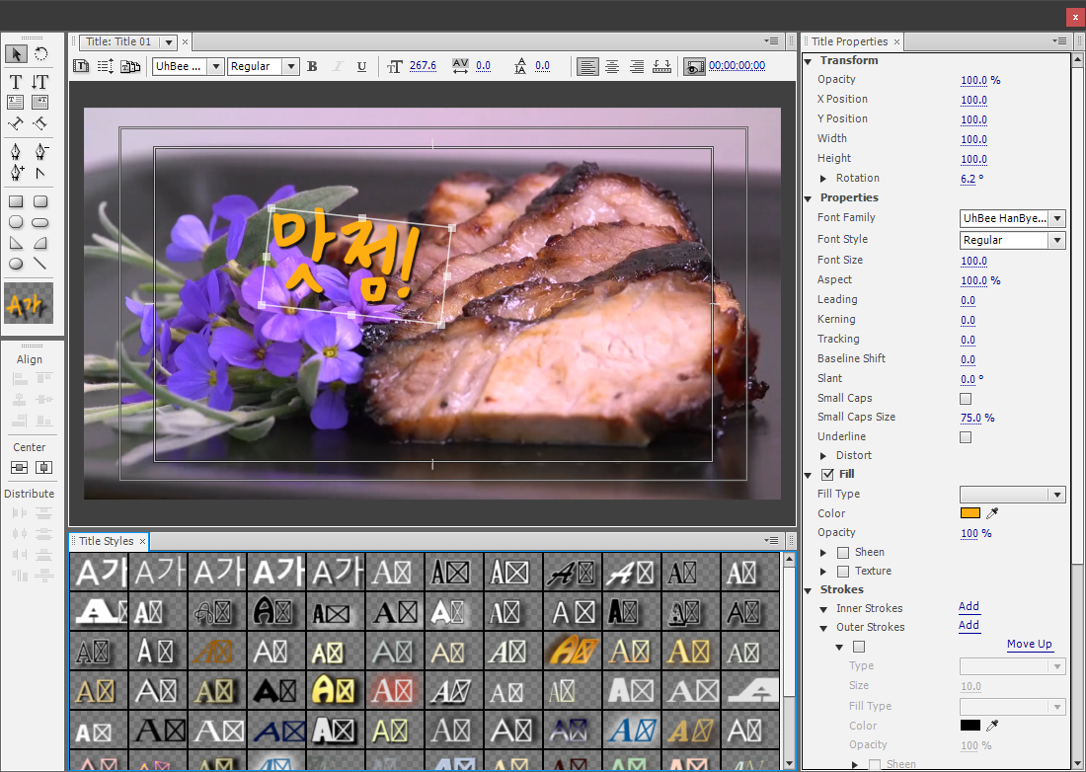Click the Bold formatting icon

[312, 66]
